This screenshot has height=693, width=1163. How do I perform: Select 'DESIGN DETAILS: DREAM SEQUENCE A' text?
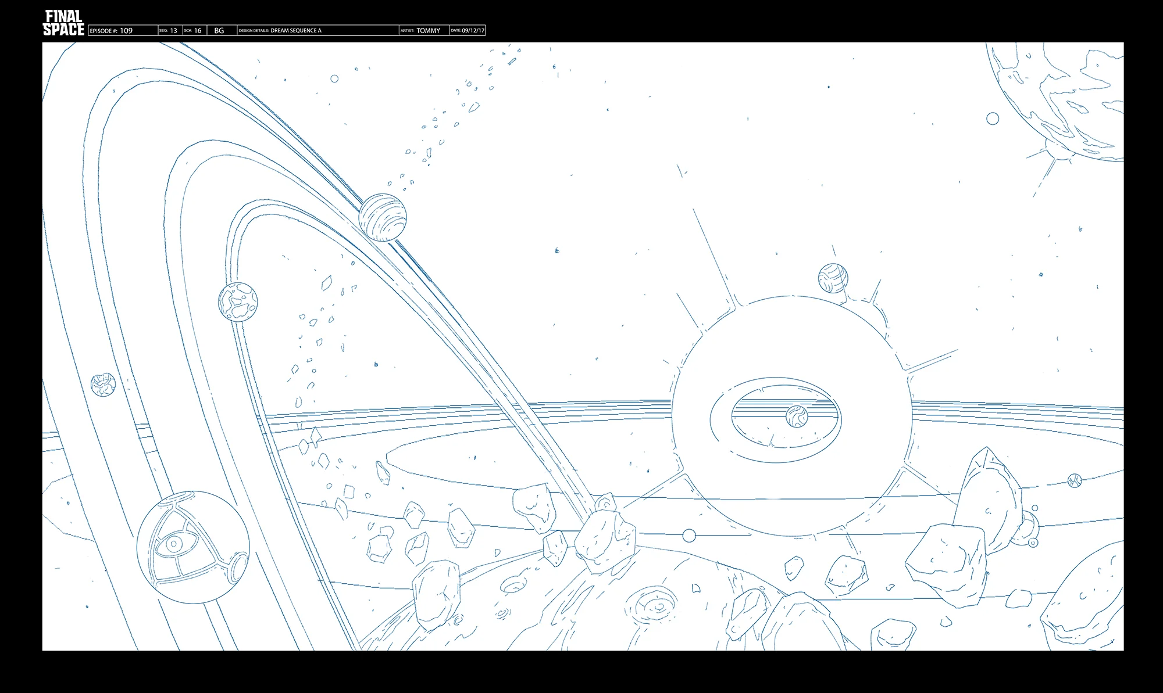(x=280, y=31)
